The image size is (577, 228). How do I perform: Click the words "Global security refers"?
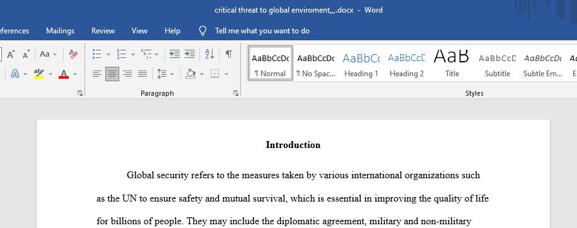click(x=170, y=176)
